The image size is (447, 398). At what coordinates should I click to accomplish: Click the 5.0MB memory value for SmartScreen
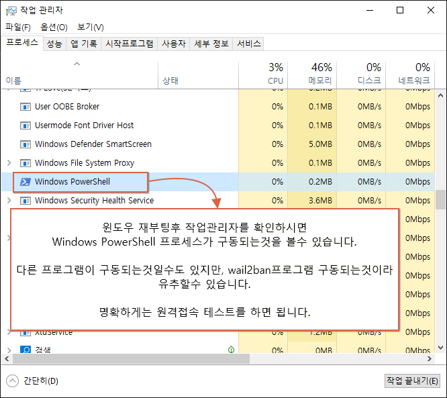[320, 144]
